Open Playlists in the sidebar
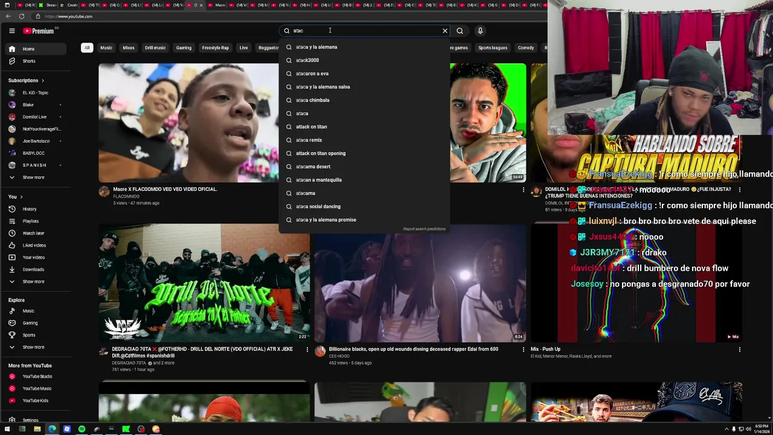The image size is (773, 435). (x=36, y=221)
